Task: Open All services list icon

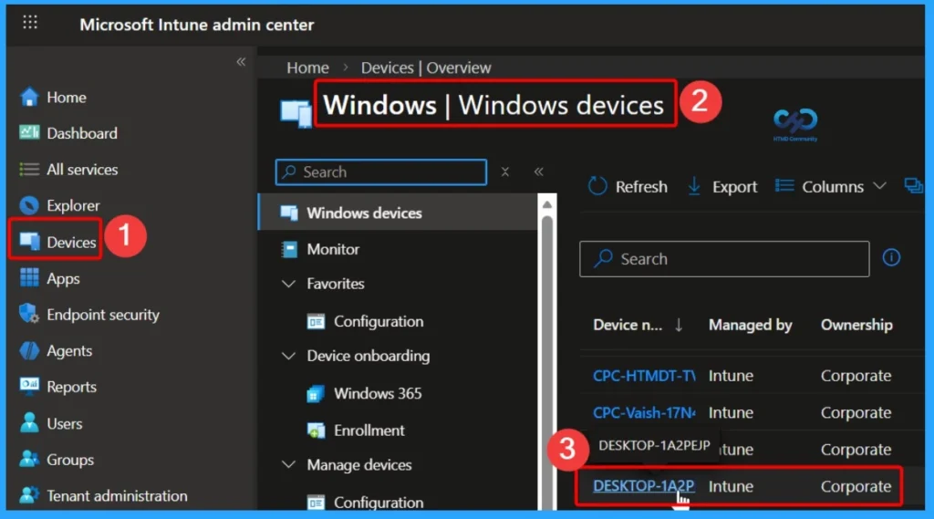Action: point(28,170)
